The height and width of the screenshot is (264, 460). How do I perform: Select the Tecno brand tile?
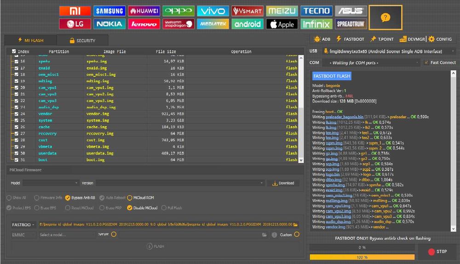click(316, 11)
